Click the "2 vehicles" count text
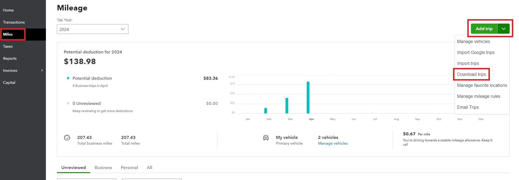The image size is (519, 180). click(x=328, y=138)
